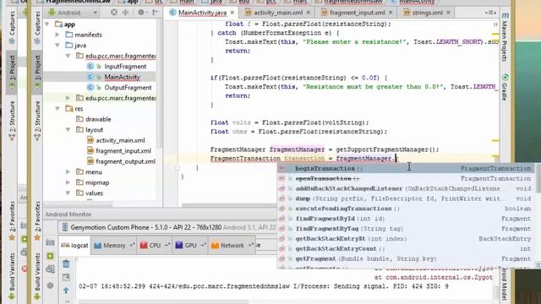The width and height of the screenshot is (541, 304).
Task: Choose findFragmentById(int id) completion
Action: (407, 219)
